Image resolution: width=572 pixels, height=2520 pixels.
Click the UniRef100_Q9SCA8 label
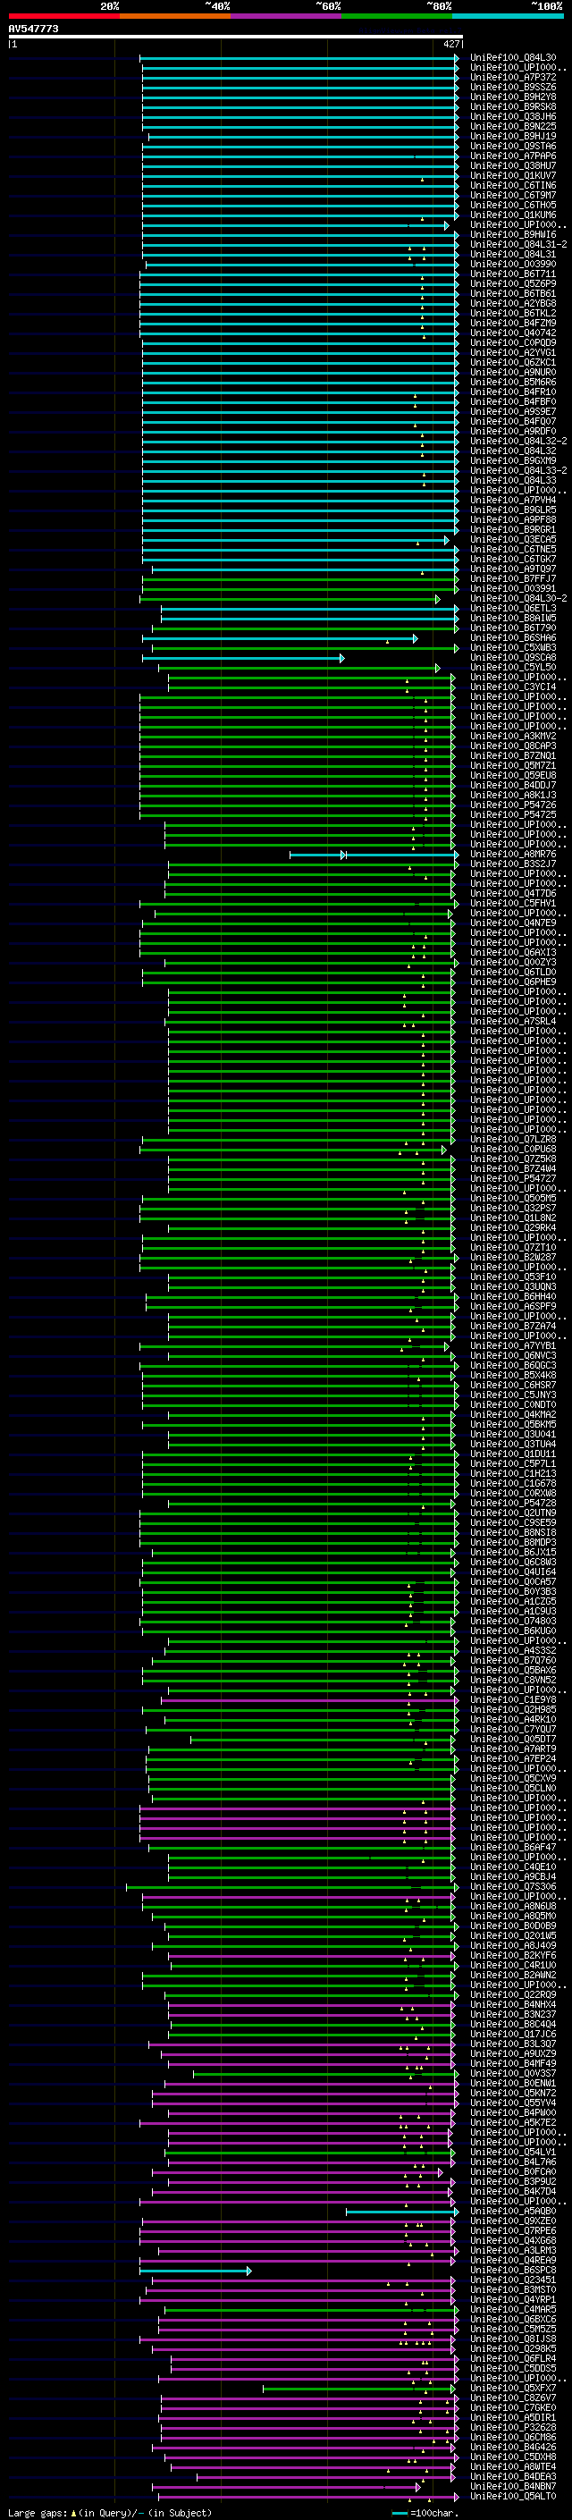pyautogui.click(x=513, y=658)
